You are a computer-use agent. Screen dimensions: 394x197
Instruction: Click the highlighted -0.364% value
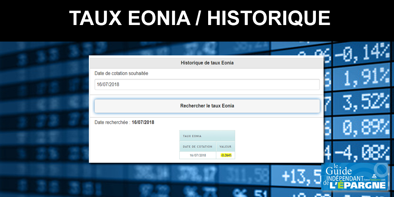226,155
